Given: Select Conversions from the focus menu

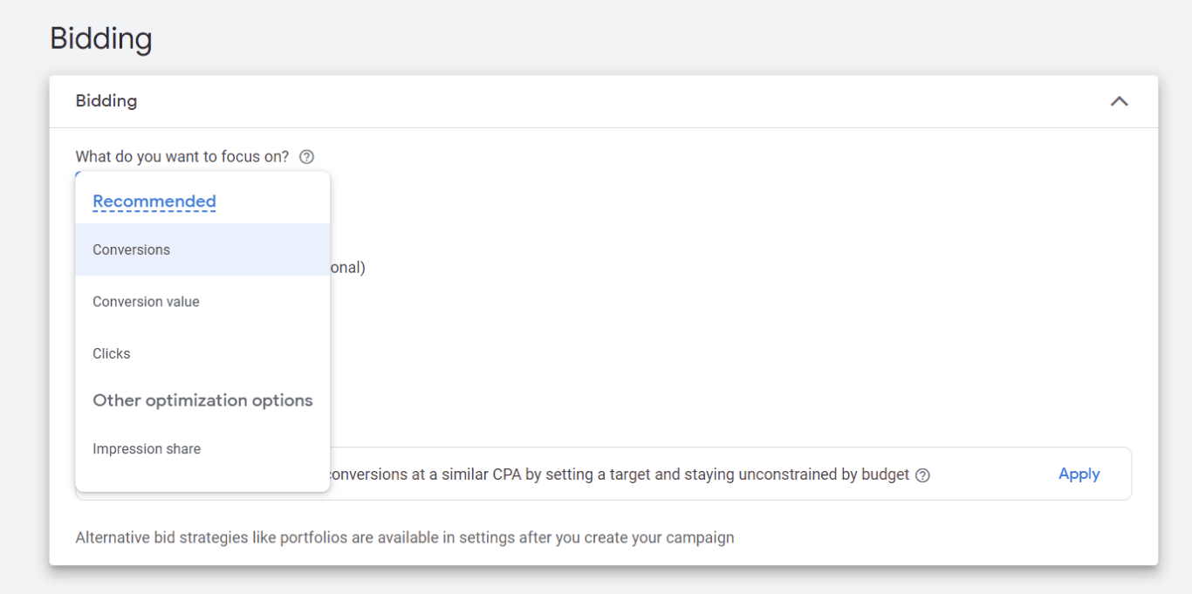Looking at the screenshot, I should click(202, 249).
